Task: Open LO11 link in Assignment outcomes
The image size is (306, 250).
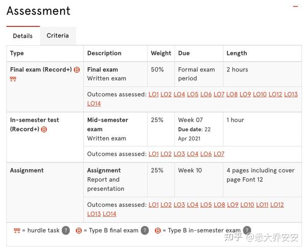Action: pos(262,205)
